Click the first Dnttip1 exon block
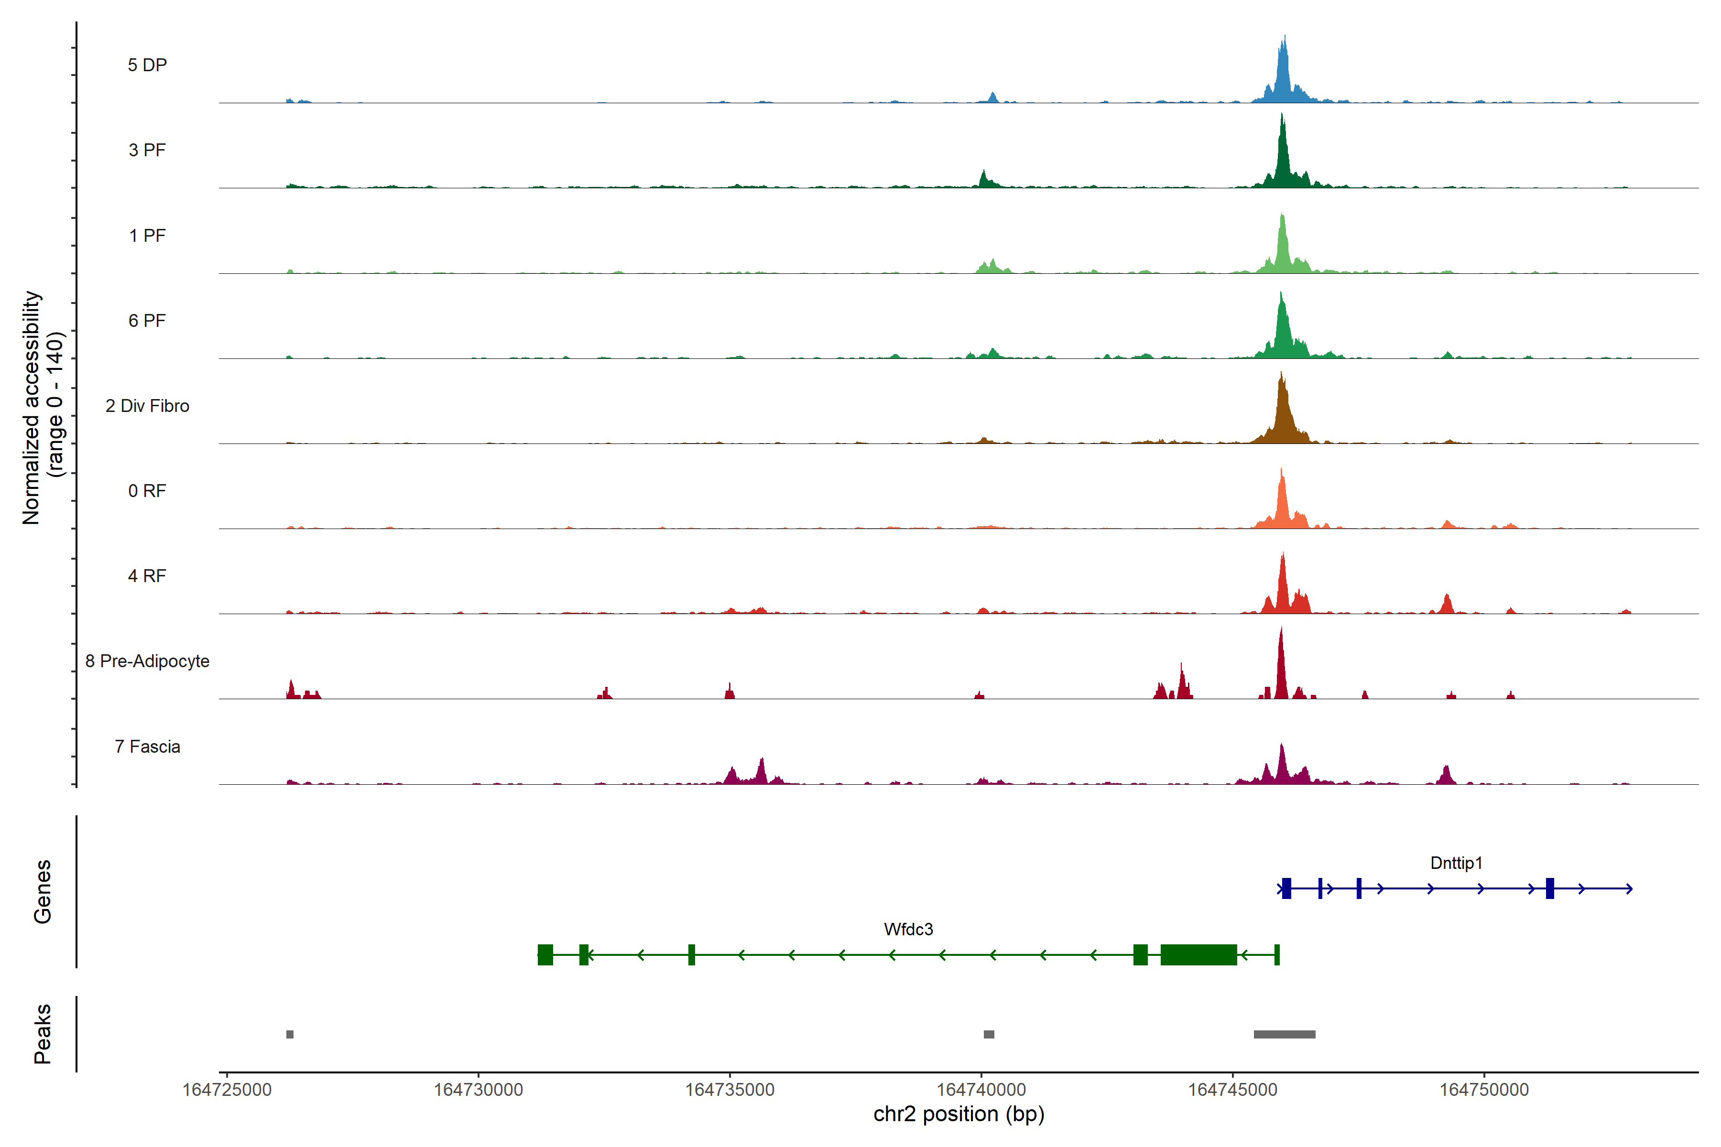 [1286, 889]
